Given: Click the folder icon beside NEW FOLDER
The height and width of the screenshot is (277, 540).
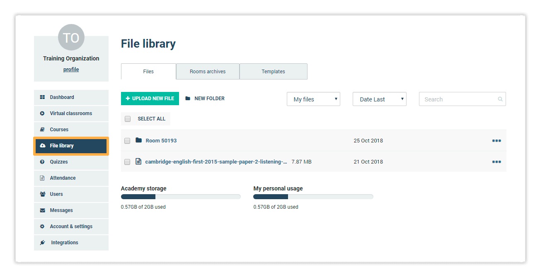Looking at the screenshot, I should point(188,99).
